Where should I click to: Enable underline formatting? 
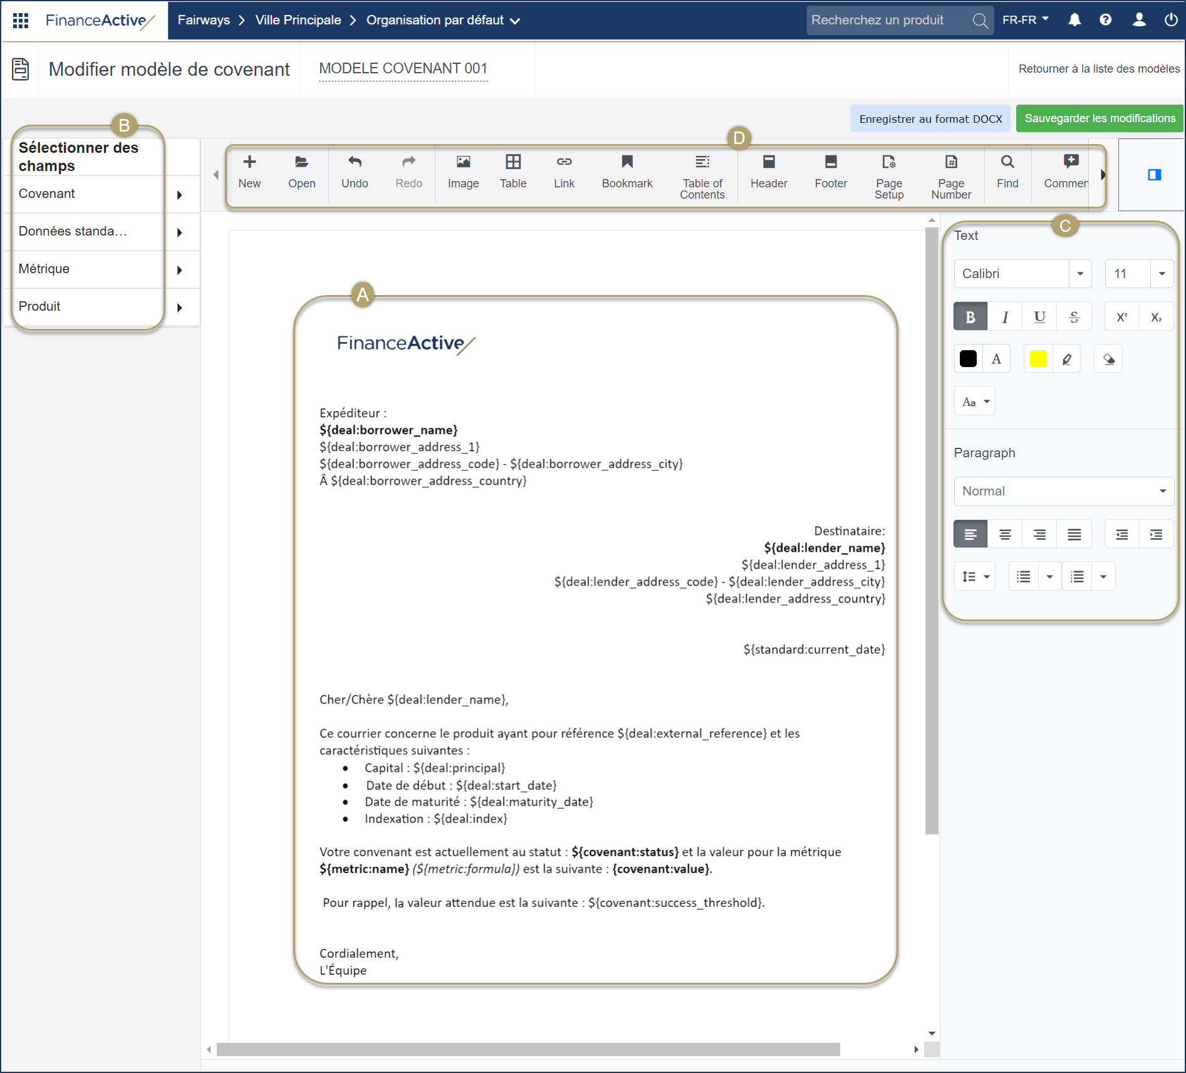click(1039, 316)
